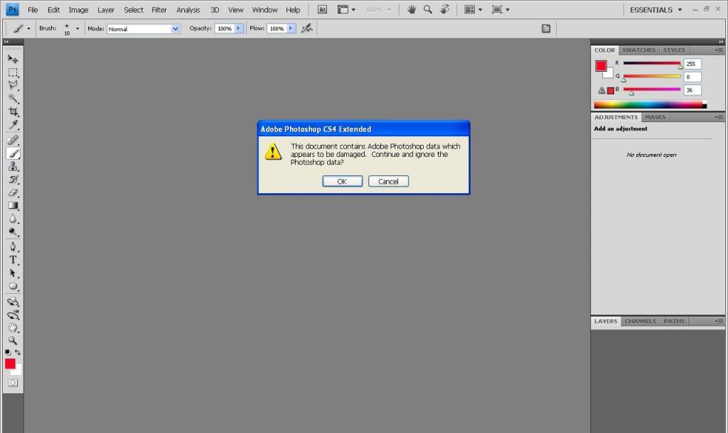Image resolution: width=728 pixels, height=433 pixels.
Task: Switch to the Swatches tab
Action: (x=639, y=50)
